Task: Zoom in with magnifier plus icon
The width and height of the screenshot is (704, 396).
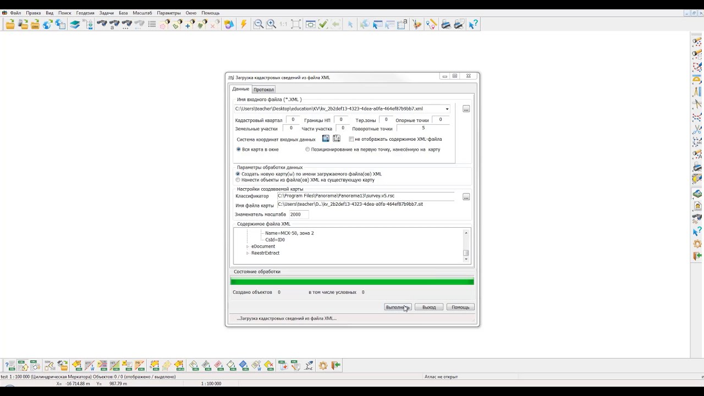Action: pyautogui.click(x=271, y=24)
